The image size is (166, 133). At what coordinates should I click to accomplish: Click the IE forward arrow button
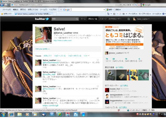[6, 5]
